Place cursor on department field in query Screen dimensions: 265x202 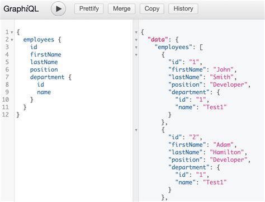click(48, 77)
